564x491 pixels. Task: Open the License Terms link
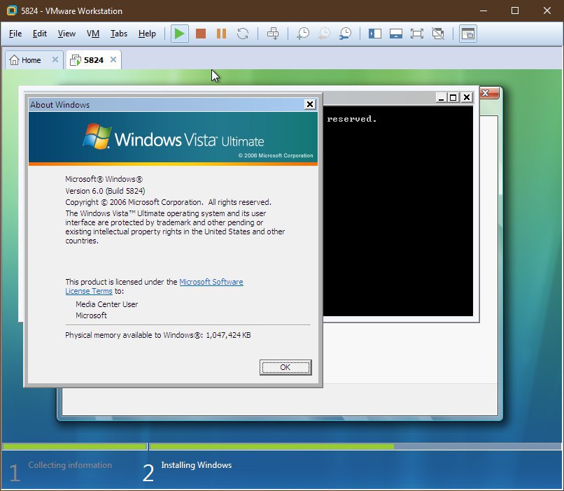pos(89,291)
